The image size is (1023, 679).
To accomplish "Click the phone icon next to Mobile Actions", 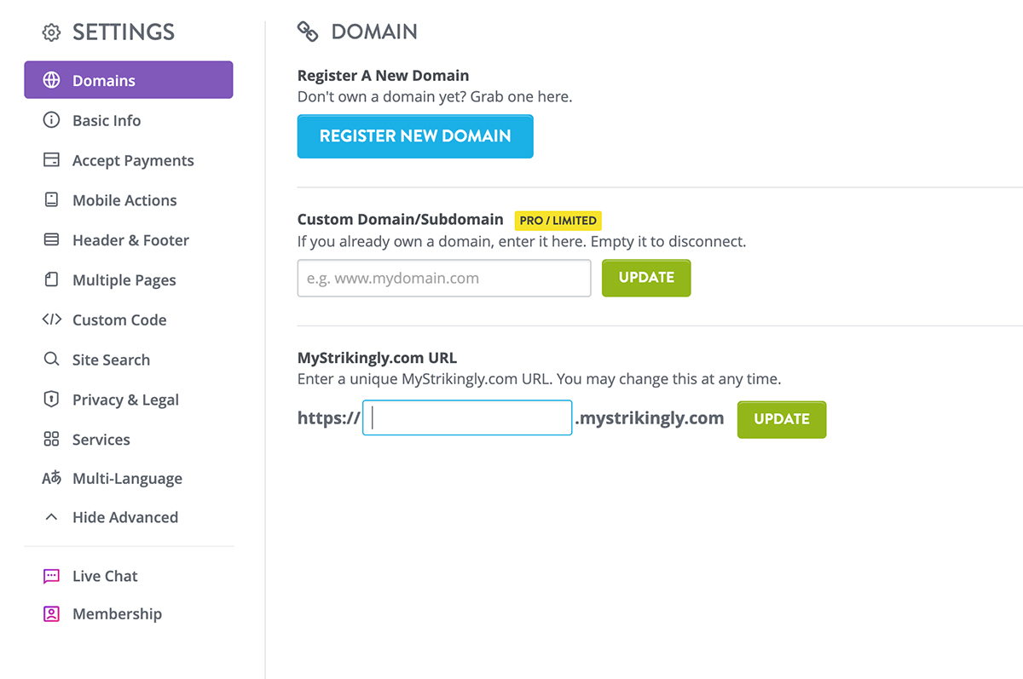I will coord(52,199).
